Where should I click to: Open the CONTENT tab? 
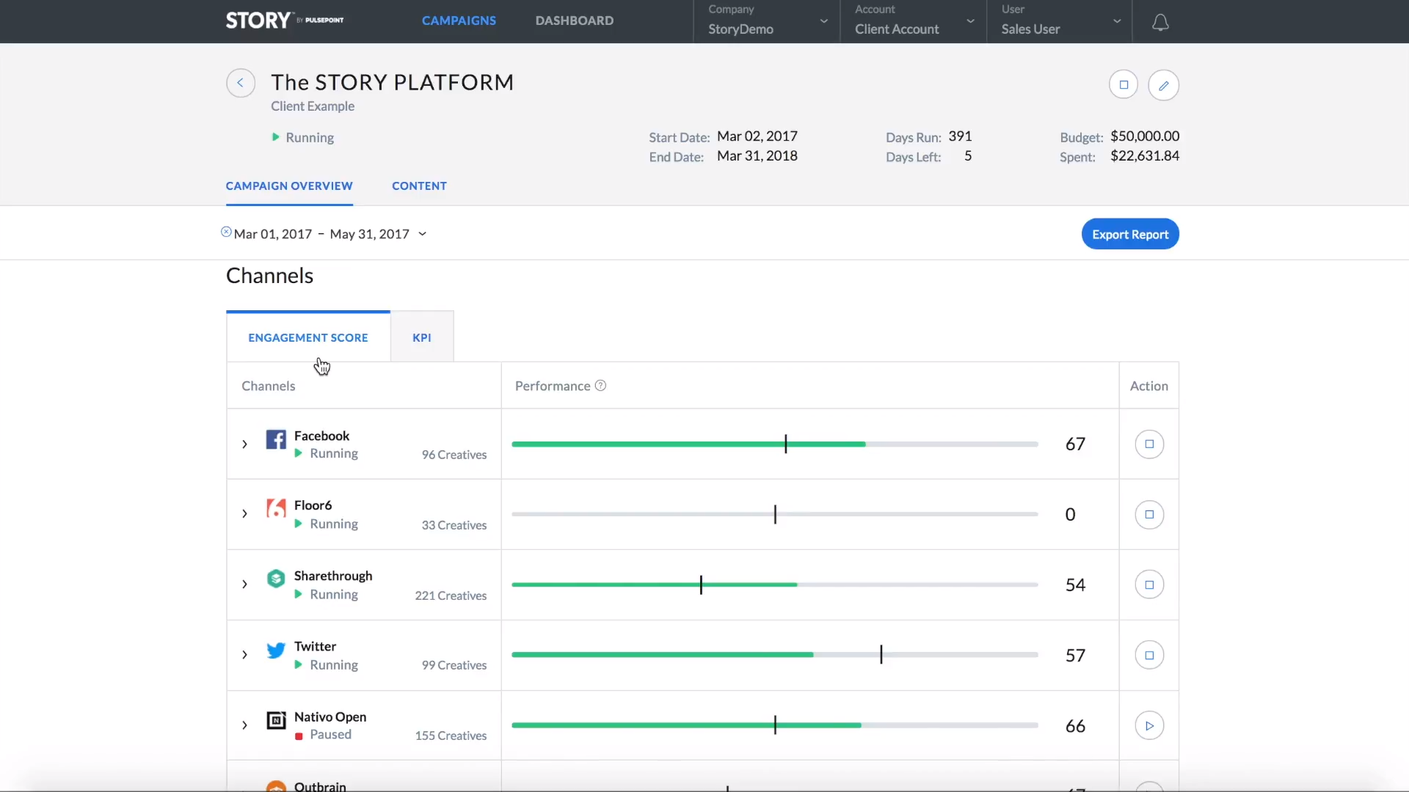(419, 186)
